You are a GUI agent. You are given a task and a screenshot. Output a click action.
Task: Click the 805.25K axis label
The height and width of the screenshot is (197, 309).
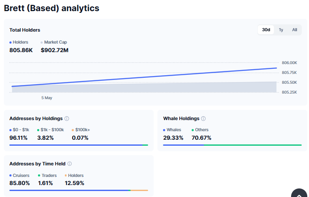[289, 92]
